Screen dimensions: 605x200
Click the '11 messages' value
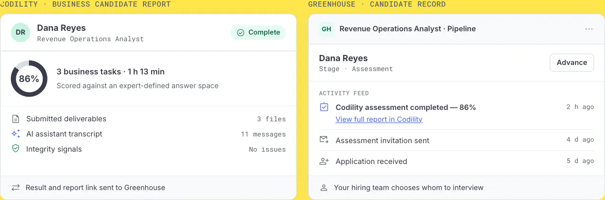263,134
